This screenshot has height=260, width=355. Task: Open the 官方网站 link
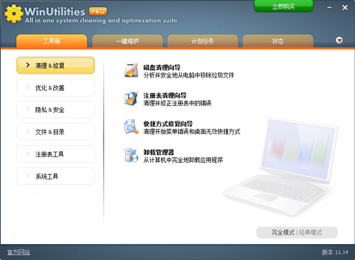pyautogui.click(x=18, y=252)
